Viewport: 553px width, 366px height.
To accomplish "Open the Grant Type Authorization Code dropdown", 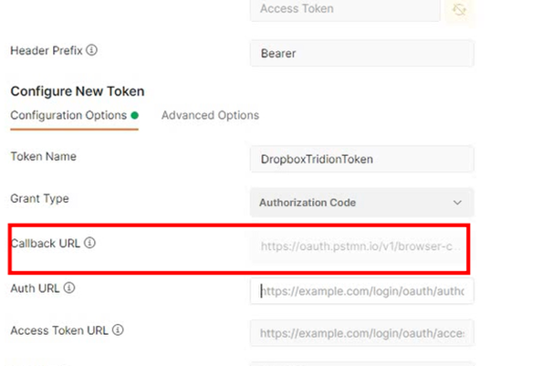I will (x=362, y=203).
